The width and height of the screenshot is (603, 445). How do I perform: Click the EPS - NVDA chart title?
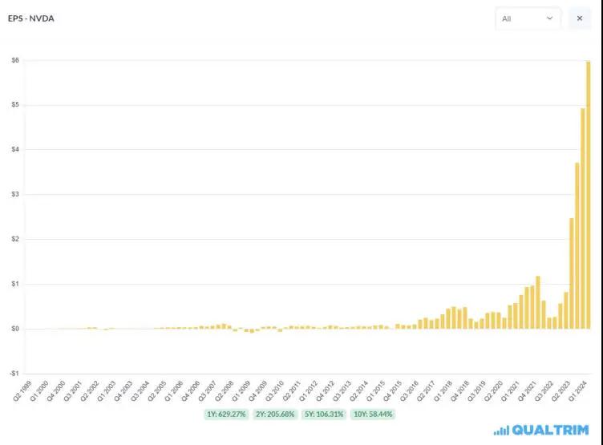30,17
